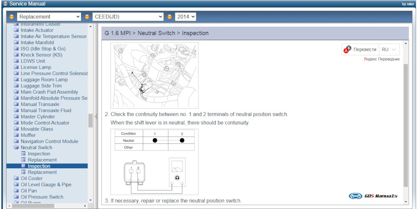
Task: Open Яндекс Переводчик link
Action: 382,59
